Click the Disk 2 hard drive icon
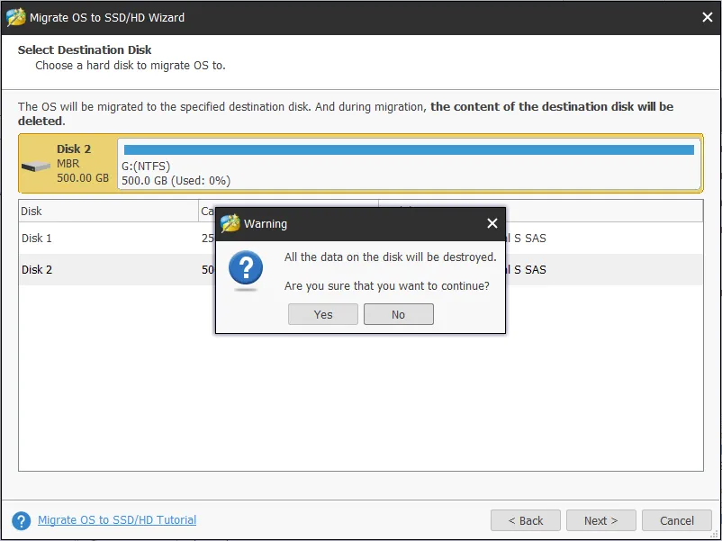 [36, 167]
